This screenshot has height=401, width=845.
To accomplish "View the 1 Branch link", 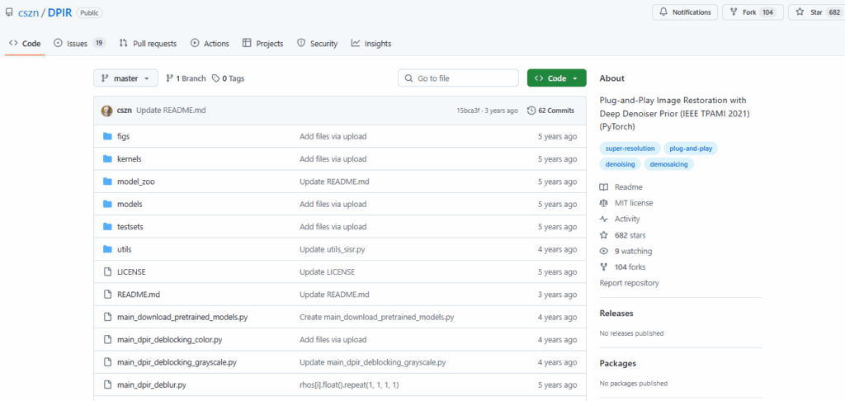I will click(x=186, y=78).
